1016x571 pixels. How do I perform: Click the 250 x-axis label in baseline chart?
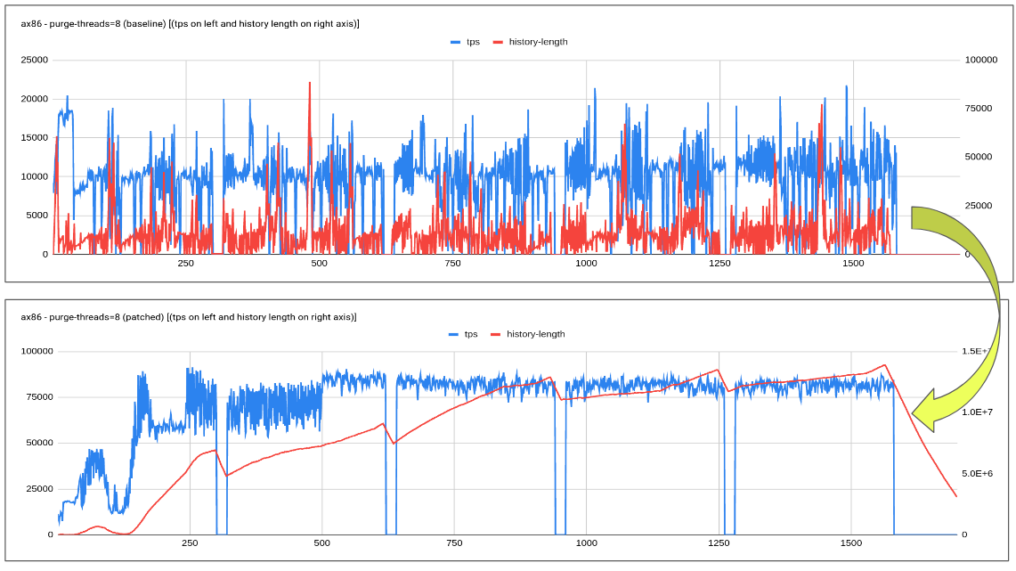coord(185,264)
